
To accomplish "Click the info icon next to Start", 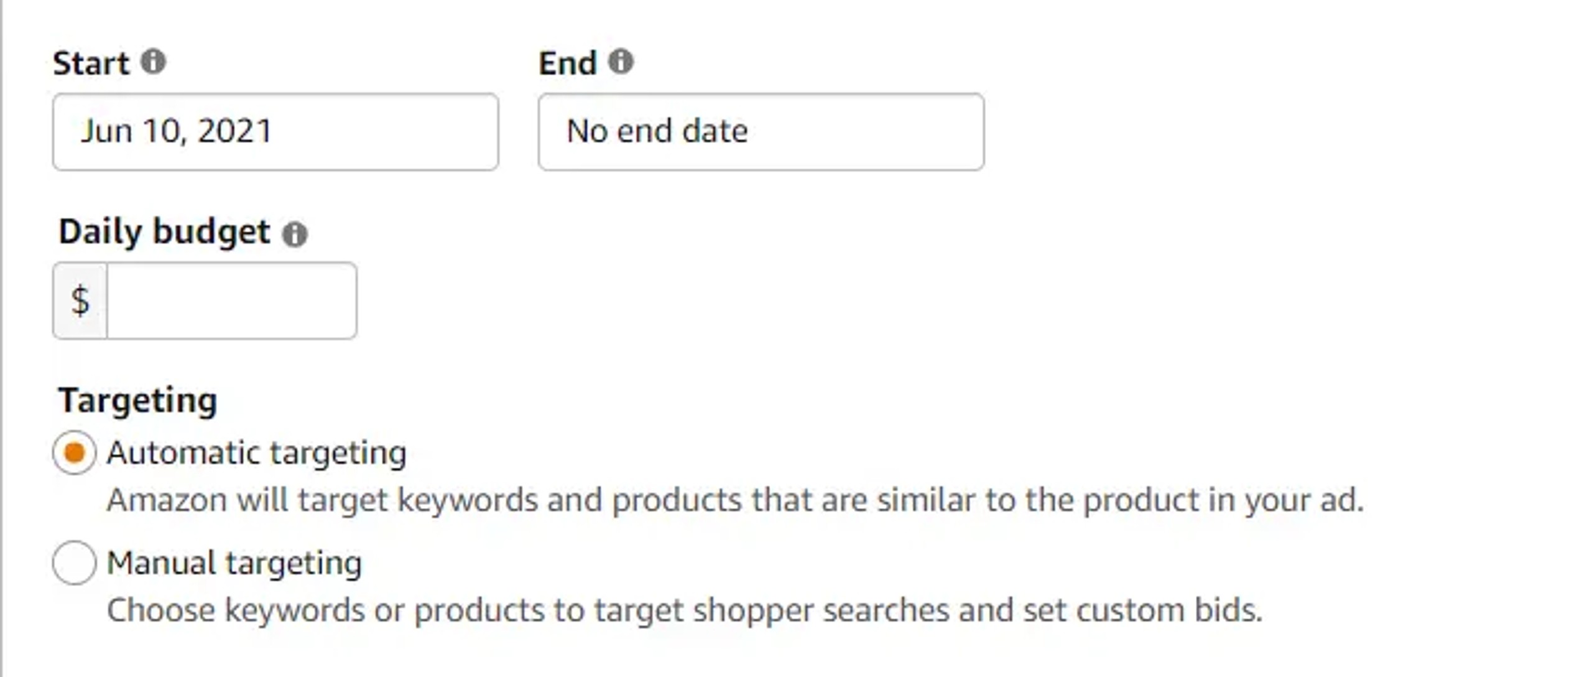I will coord(153,62).
